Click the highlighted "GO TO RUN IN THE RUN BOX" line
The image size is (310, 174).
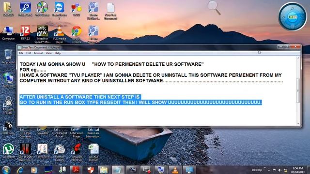coord(140,102)
